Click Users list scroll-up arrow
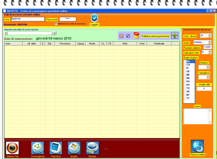 [x=210, y=110]
